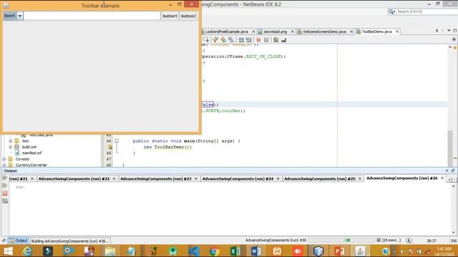Open the AdvanceSwingComponents (run) #23 output tab
This screenshot has height=257, width=458.
[156, 178]
